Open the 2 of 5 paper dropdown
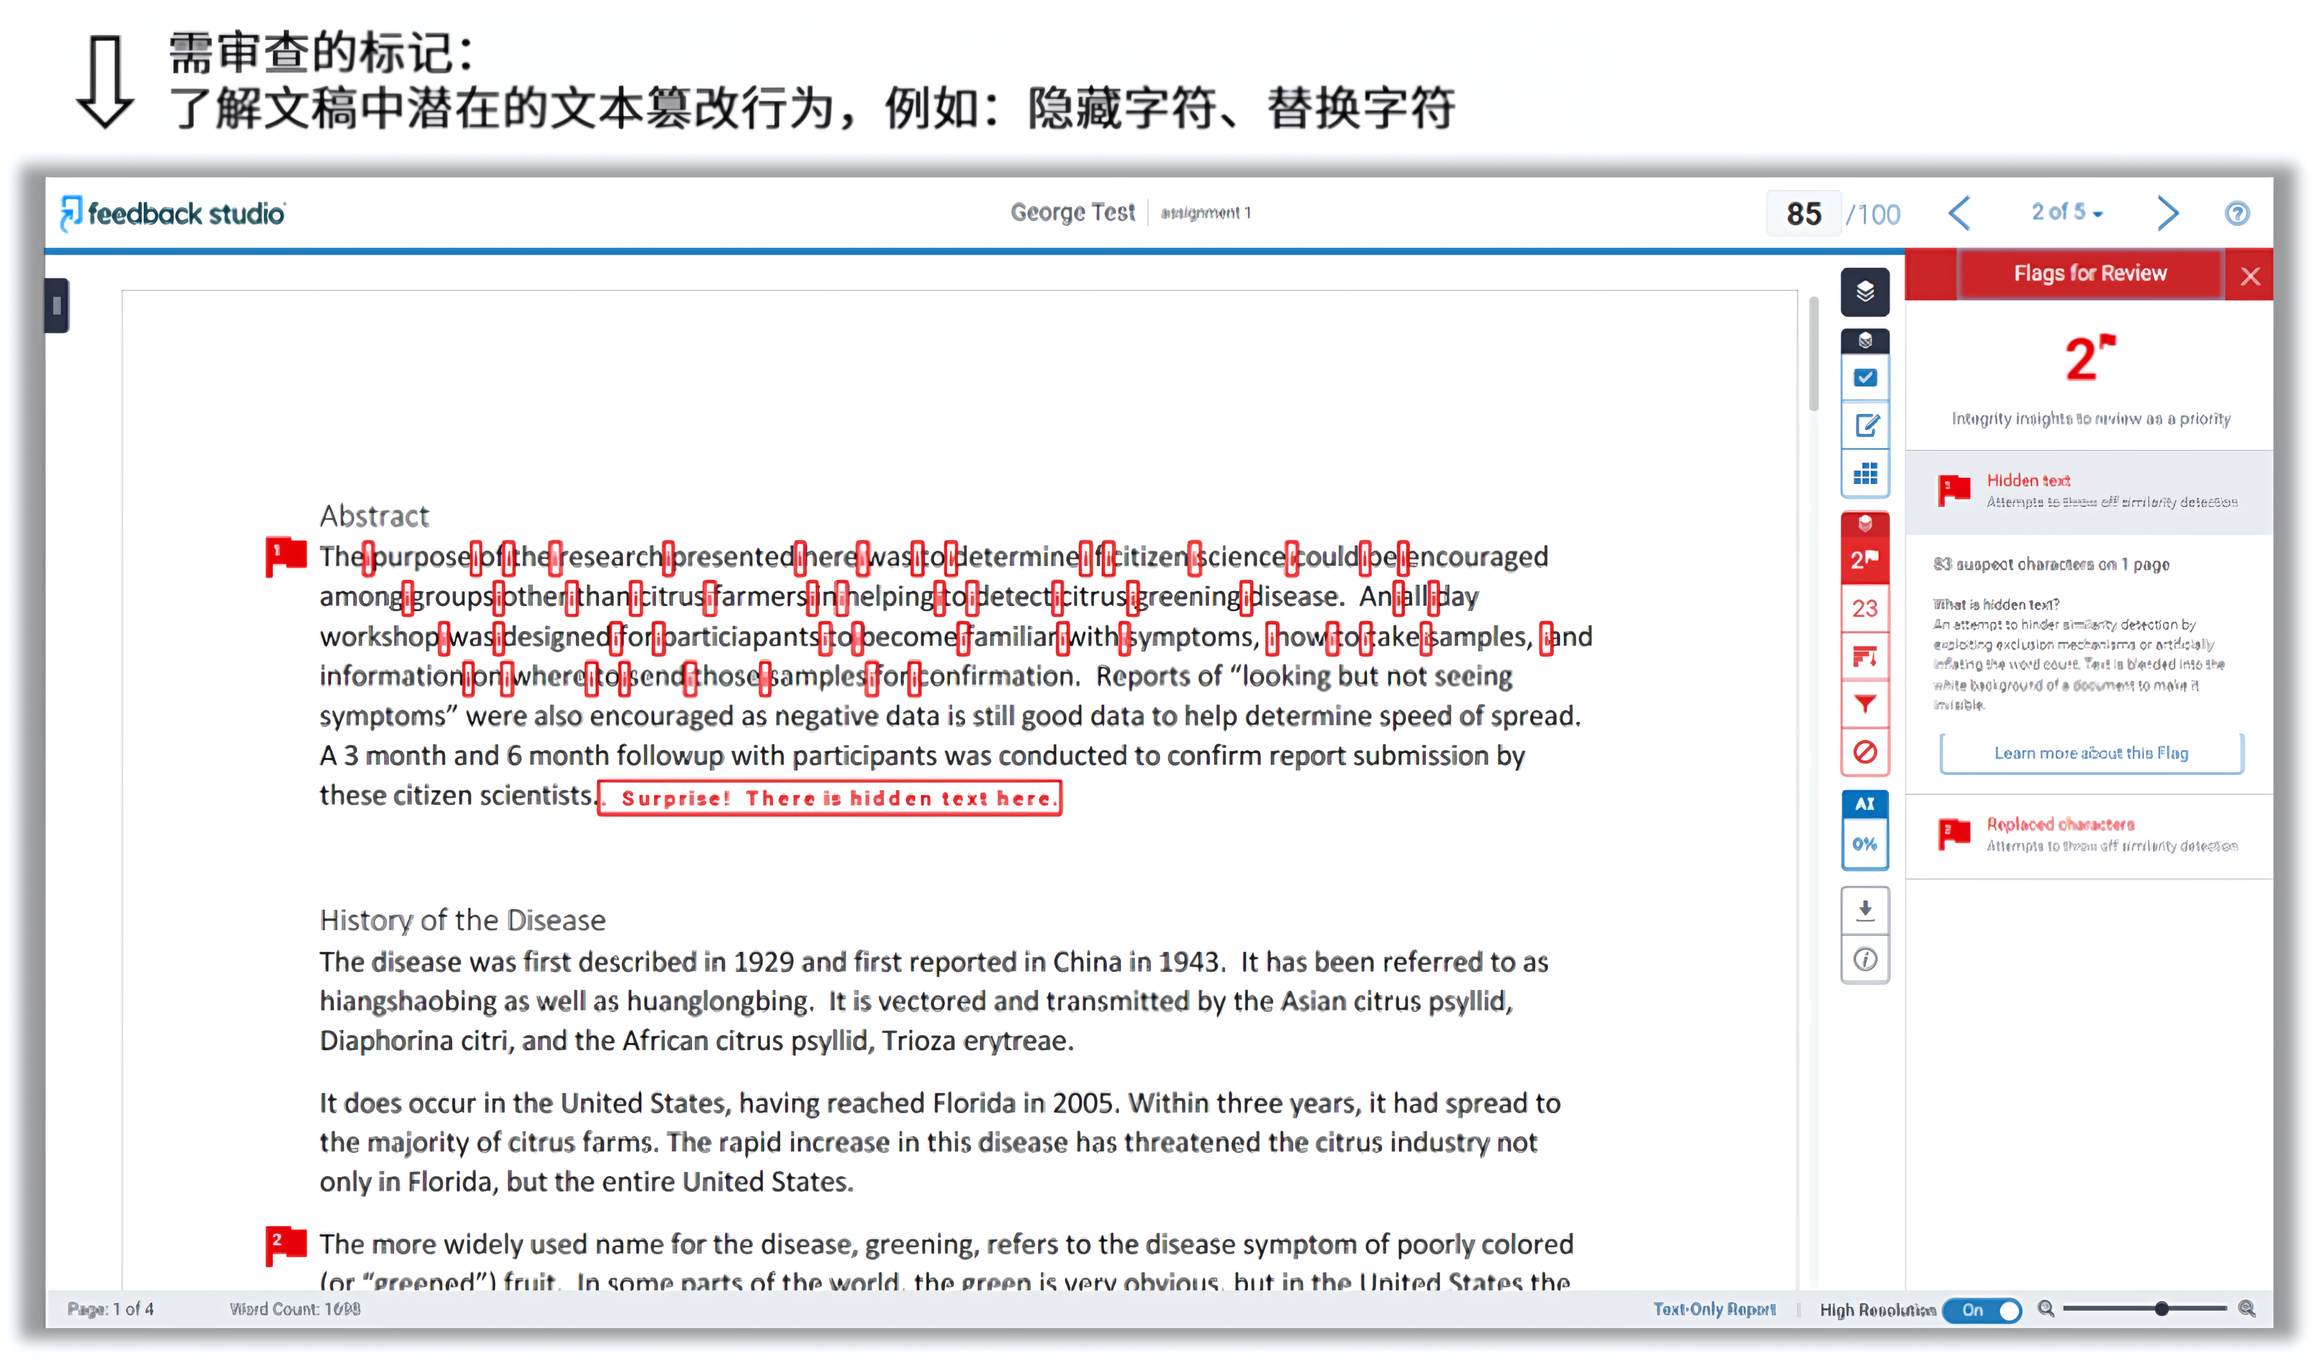 pos(2067,212)
